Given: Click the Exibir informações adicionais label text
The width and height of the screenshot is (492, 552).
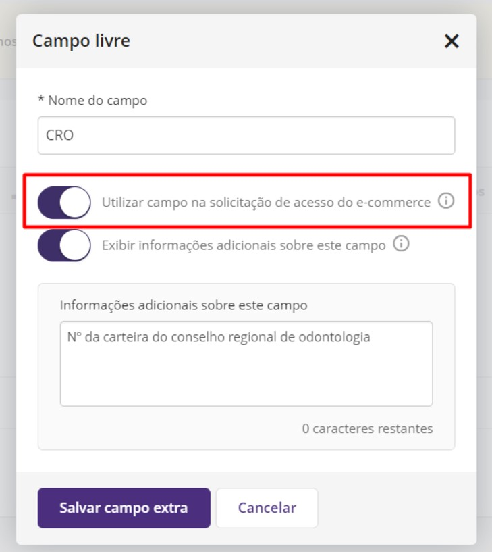Looking at the screenshot, I should coord(244,245).
